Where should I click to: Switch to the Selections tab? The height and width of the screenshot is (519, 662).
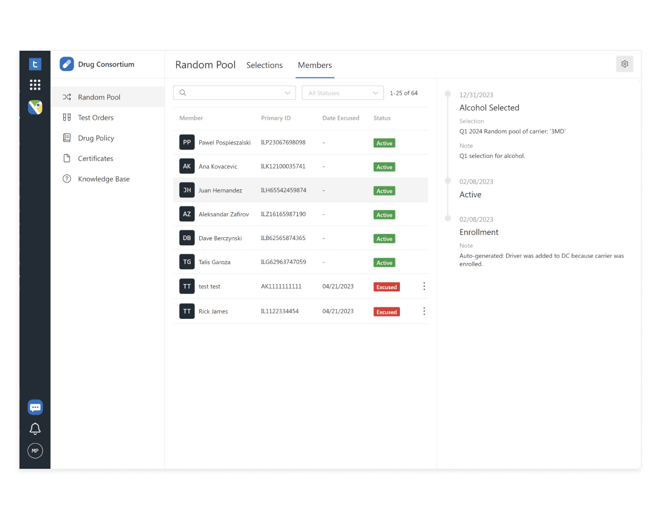coord(264,65)
